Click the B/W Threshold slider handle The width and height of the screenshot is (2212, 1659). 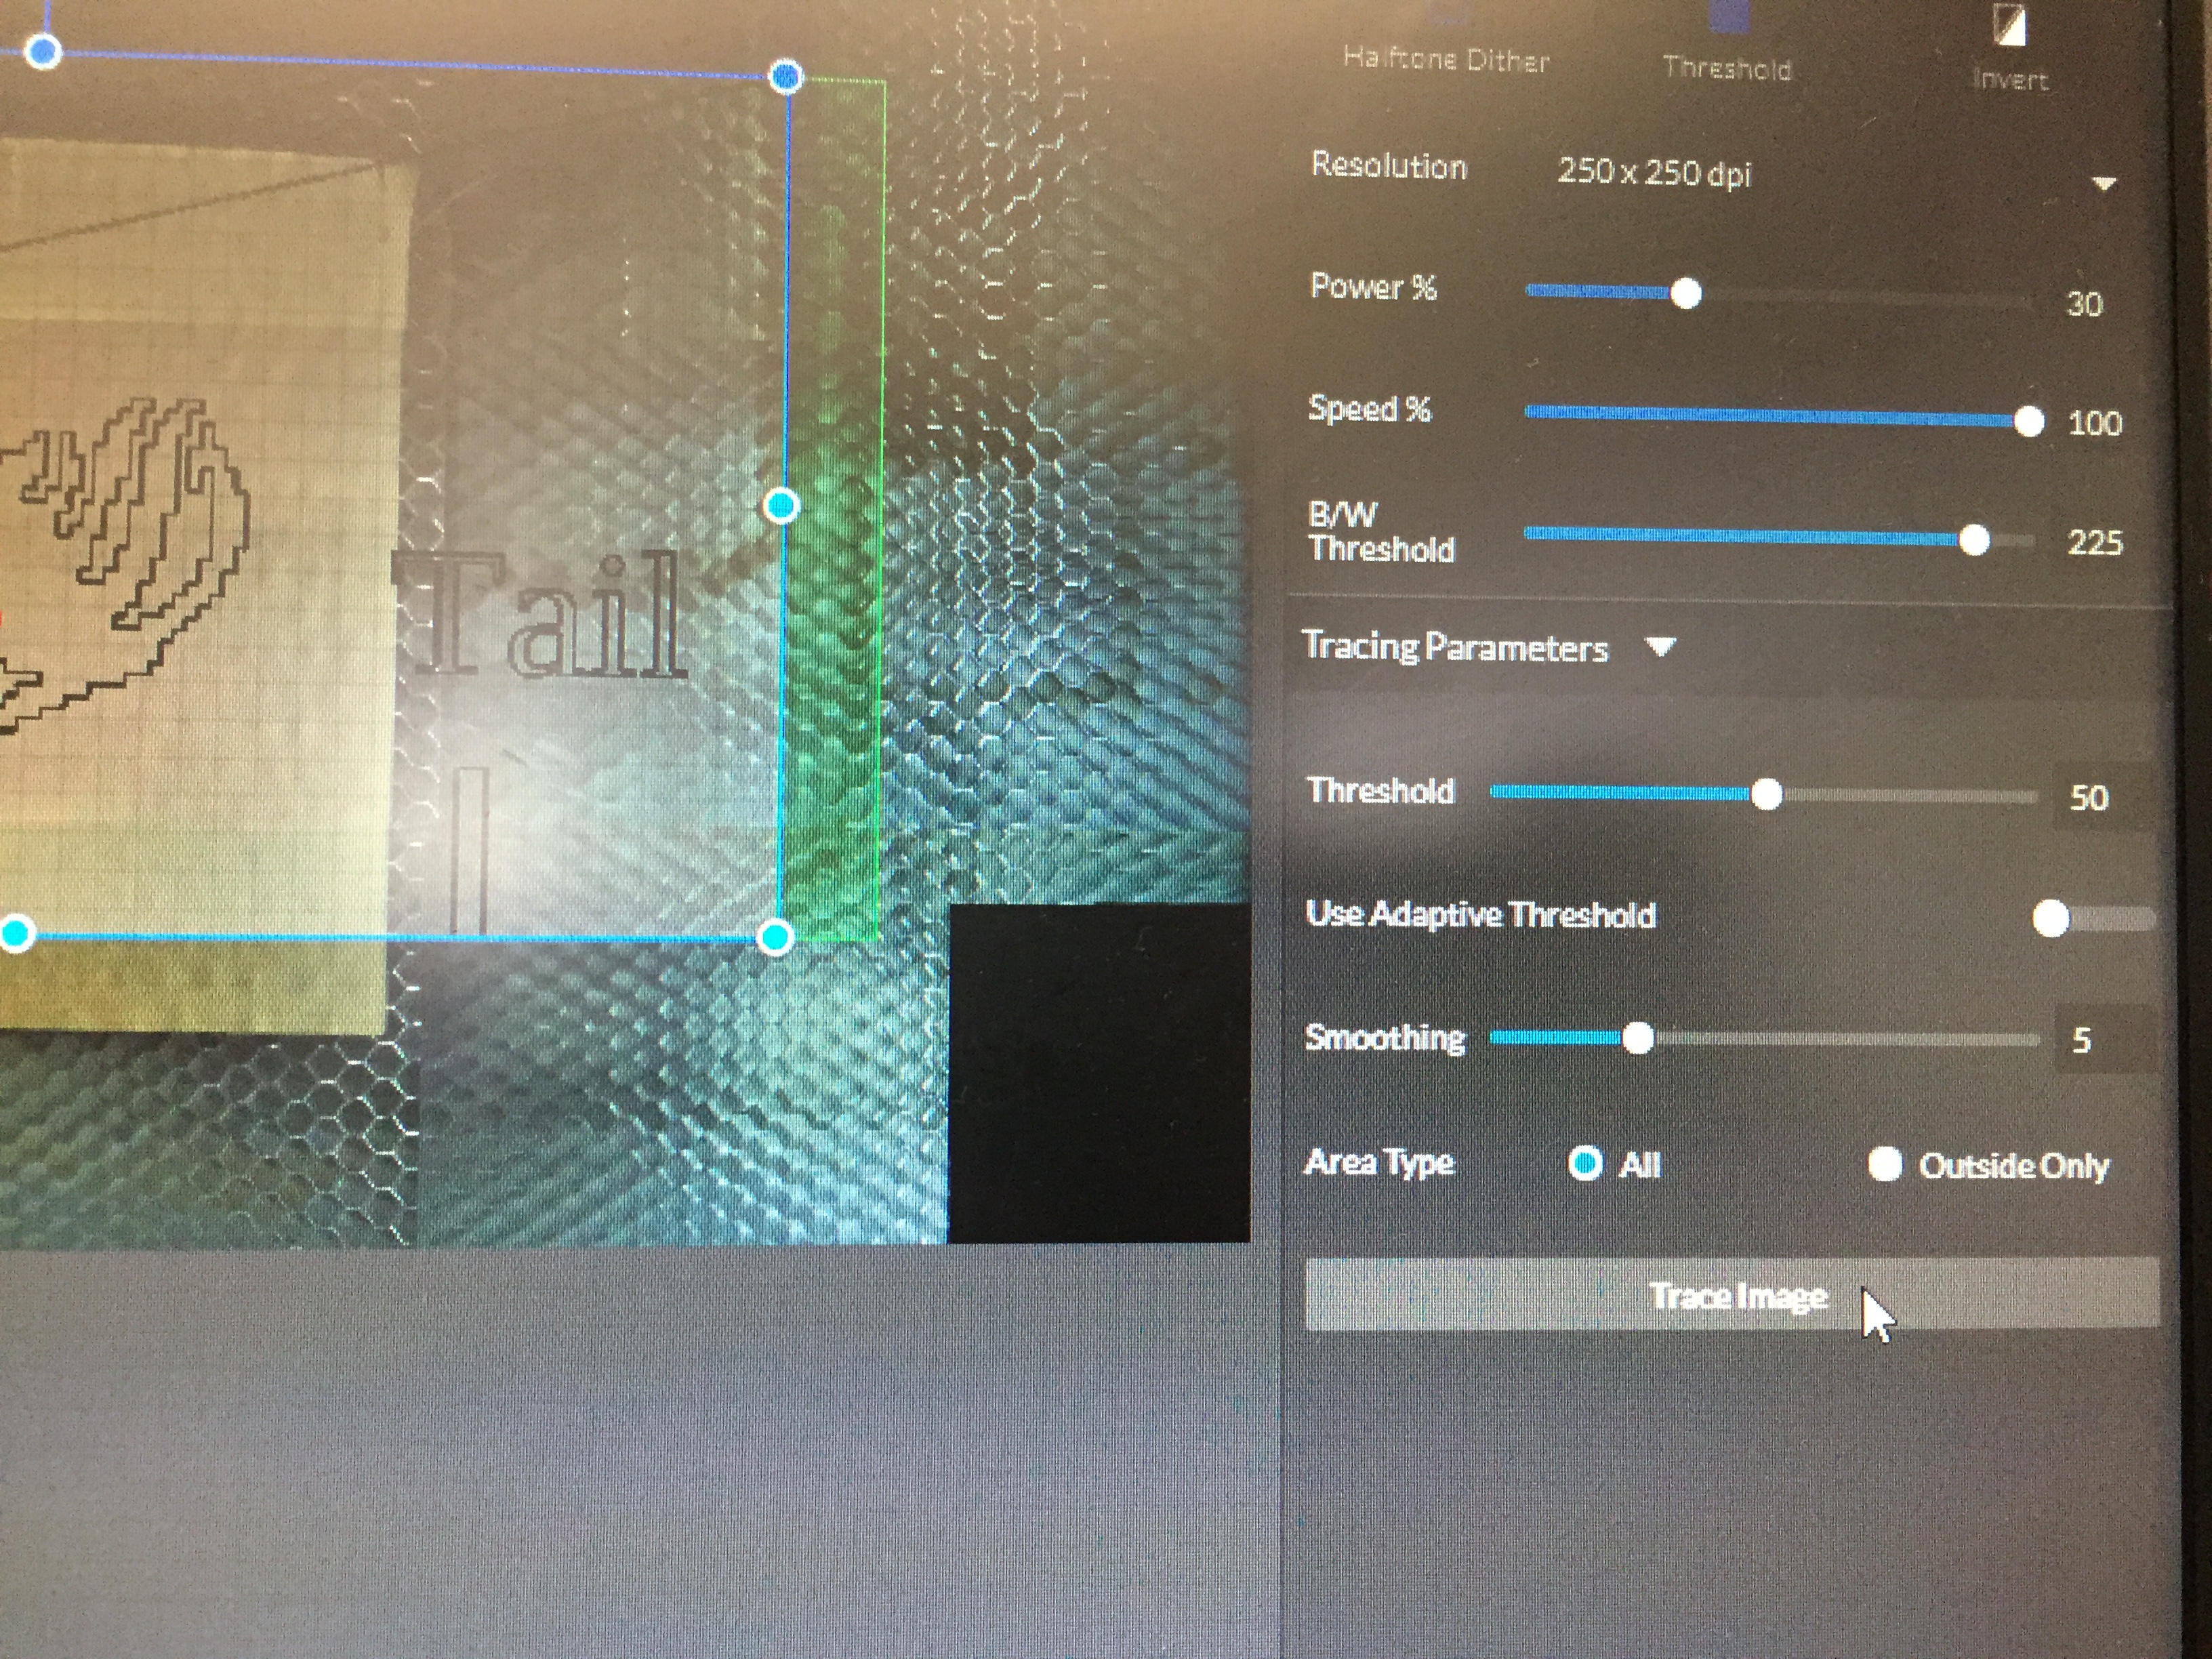click(1974, 541)
